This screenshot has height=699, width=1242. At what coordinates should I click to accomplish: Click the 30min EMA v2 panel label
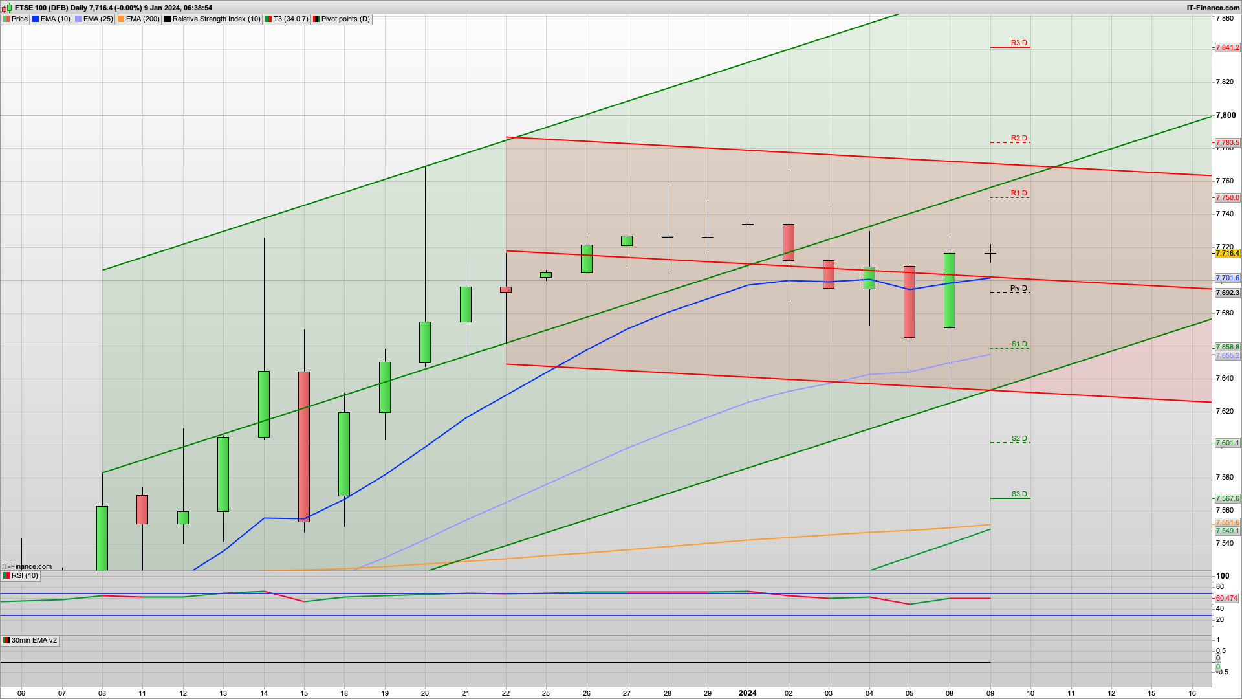[x=30, y=640]
